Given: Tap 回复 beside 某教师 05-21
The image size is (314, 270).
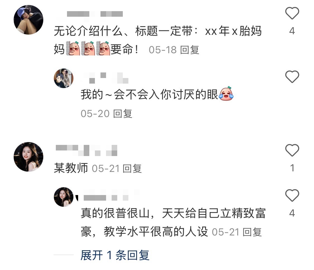Looking at the screenshot, I should [x=132, y=169].
